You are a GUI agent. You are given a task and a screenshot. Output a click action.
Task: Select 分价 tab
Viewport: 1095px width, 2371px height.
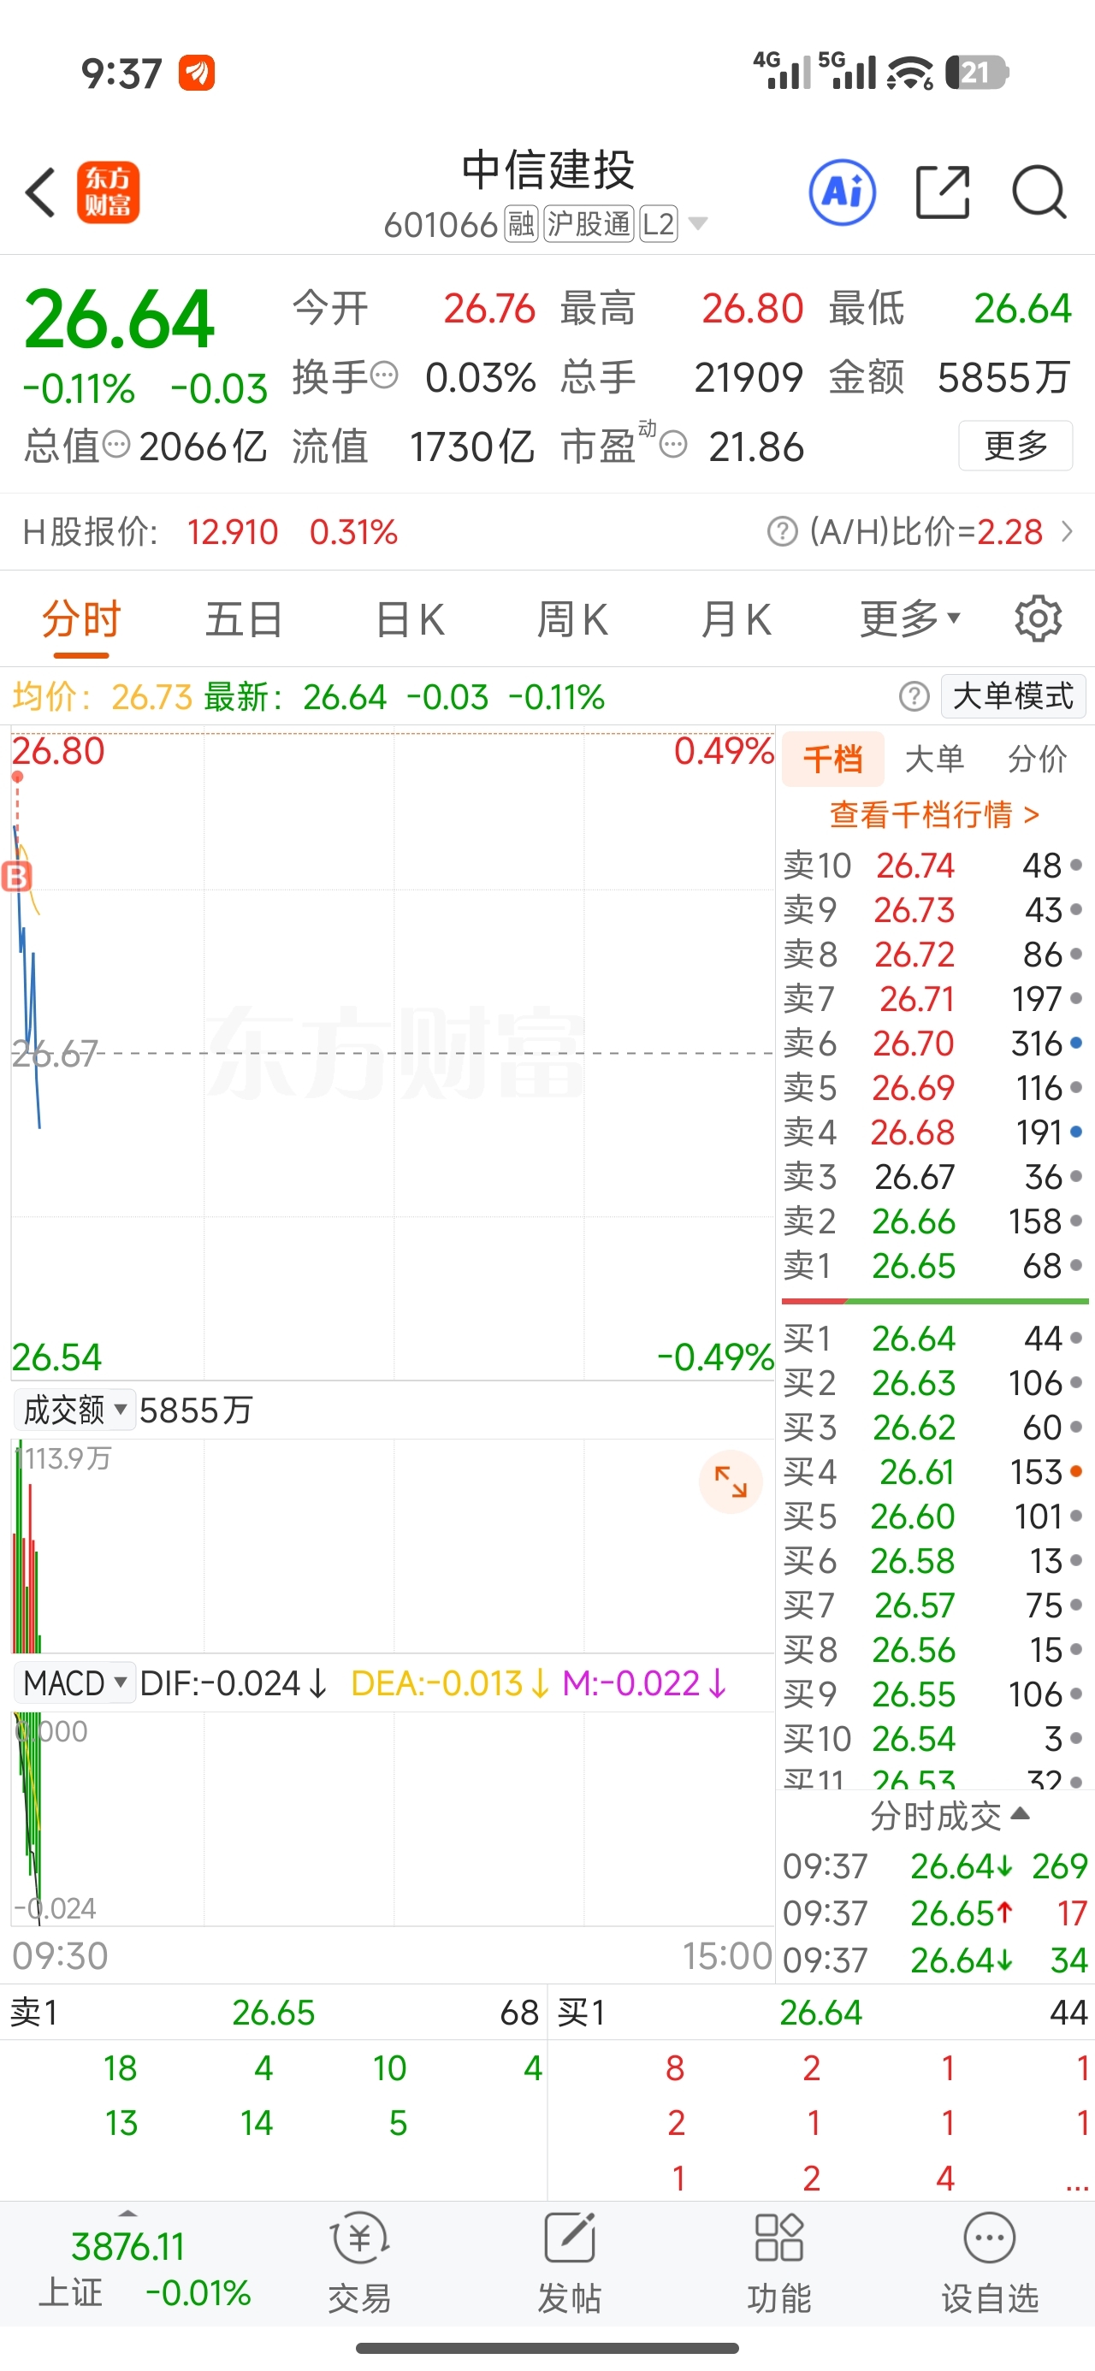pyautogui.click(x=1037, y=759)
